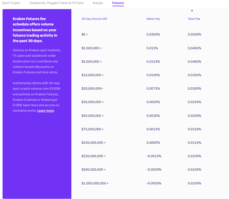This screenshot has width=229, height=199.
Task: Click the 0.0350% taker fee value
Action: tap(195, 75)
